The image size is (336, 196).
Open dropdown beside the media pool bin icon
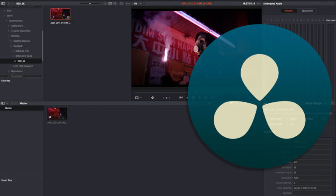7,103
